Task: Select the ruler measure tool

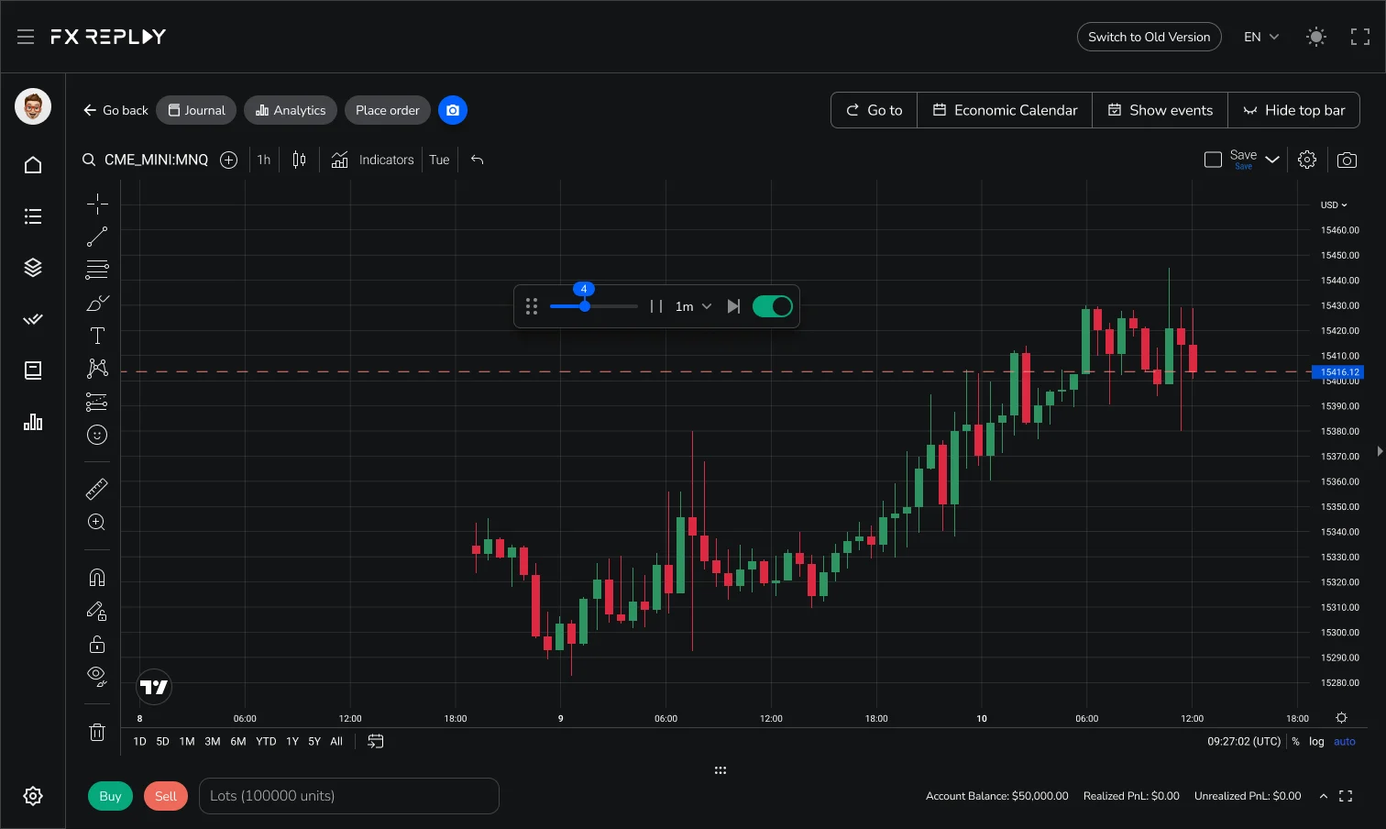Action: tap(97, 489)
